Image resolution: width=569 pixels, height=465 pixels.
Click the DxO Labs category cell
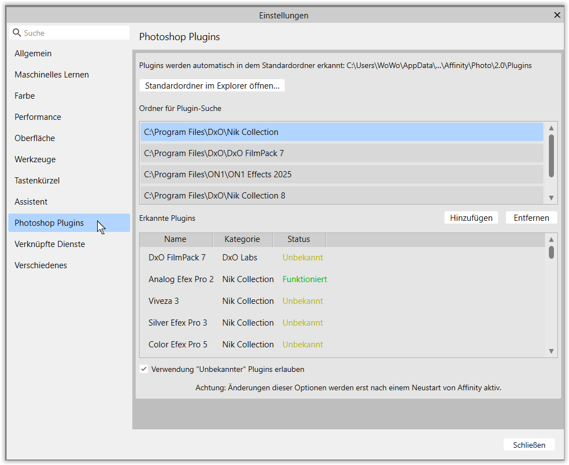(240, 258)
